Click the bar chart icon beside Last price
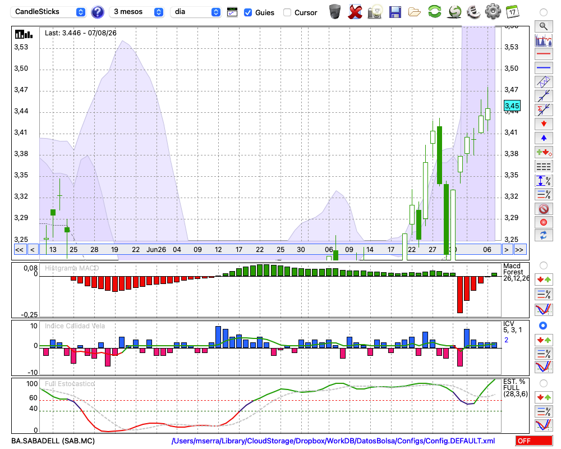 (24, 34)
